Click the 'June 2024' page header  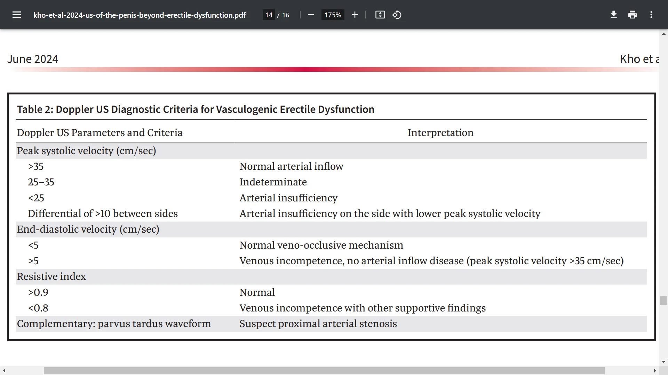pos(33,59)
